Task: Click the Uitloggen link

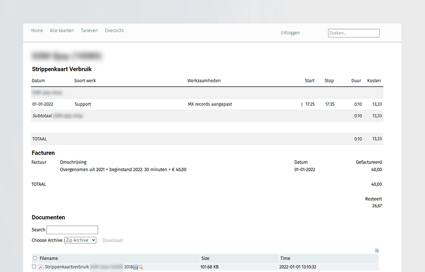Action: 290,33
